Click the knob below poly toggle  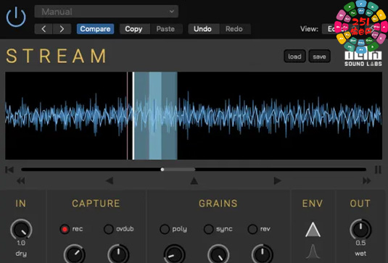pos(175,254)
